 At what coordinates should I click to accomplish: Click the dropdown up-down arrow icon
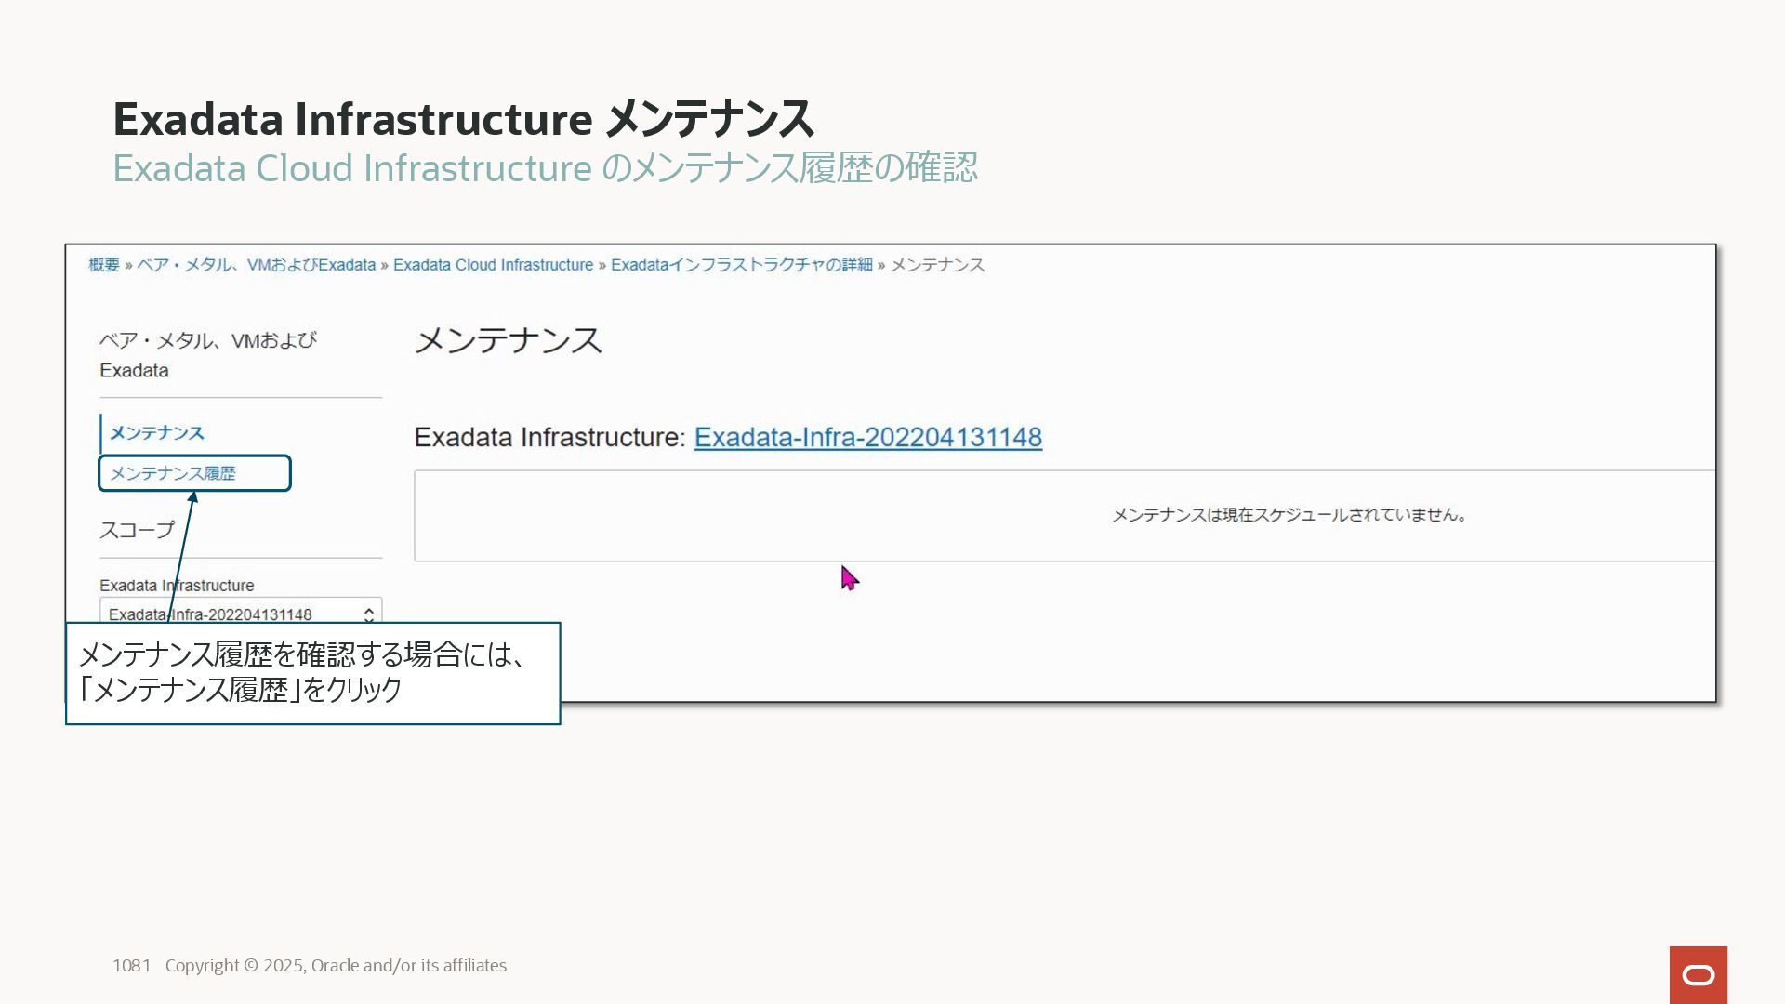pos(369,614)
